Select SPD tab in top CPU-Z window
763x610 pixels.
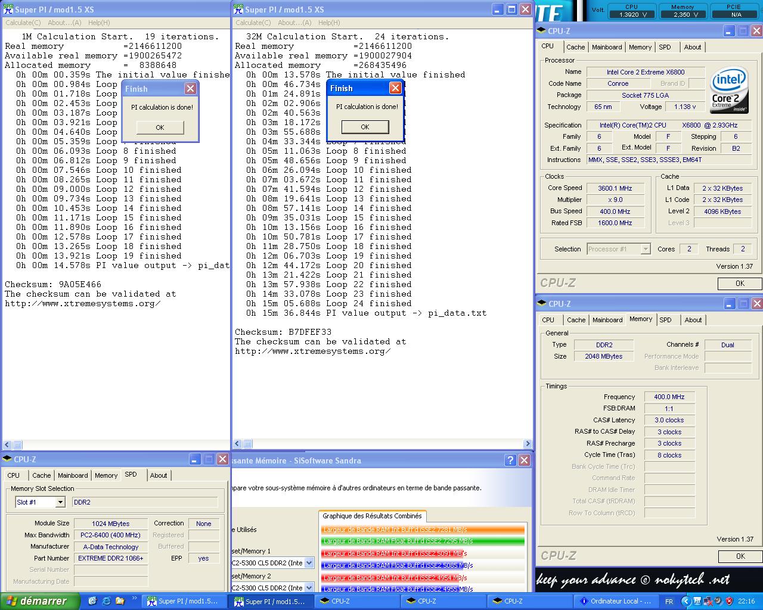click(665, 47)
